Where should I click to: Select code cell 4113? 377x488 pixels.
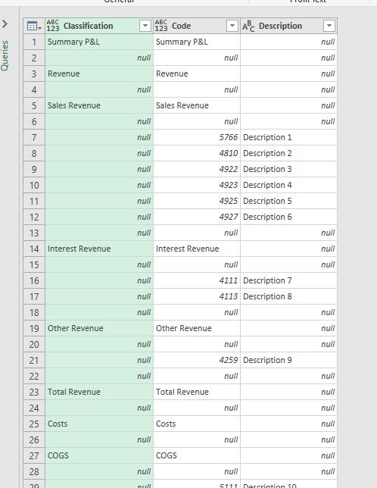pos(197,296)
